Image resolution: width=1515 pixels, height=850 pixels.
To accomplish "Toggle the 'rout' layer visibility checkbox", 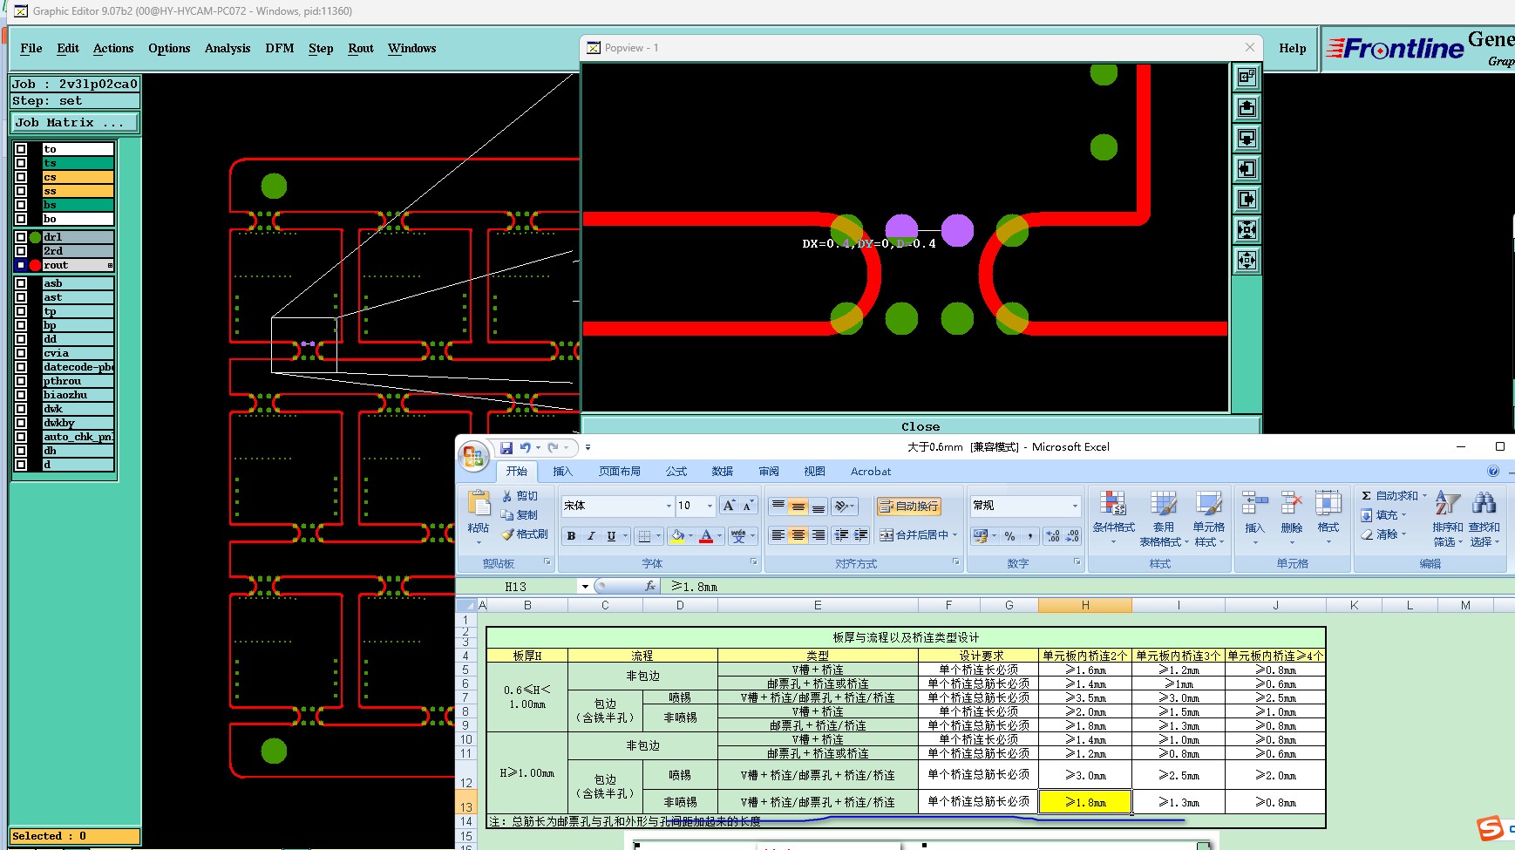I will (21, 265).
